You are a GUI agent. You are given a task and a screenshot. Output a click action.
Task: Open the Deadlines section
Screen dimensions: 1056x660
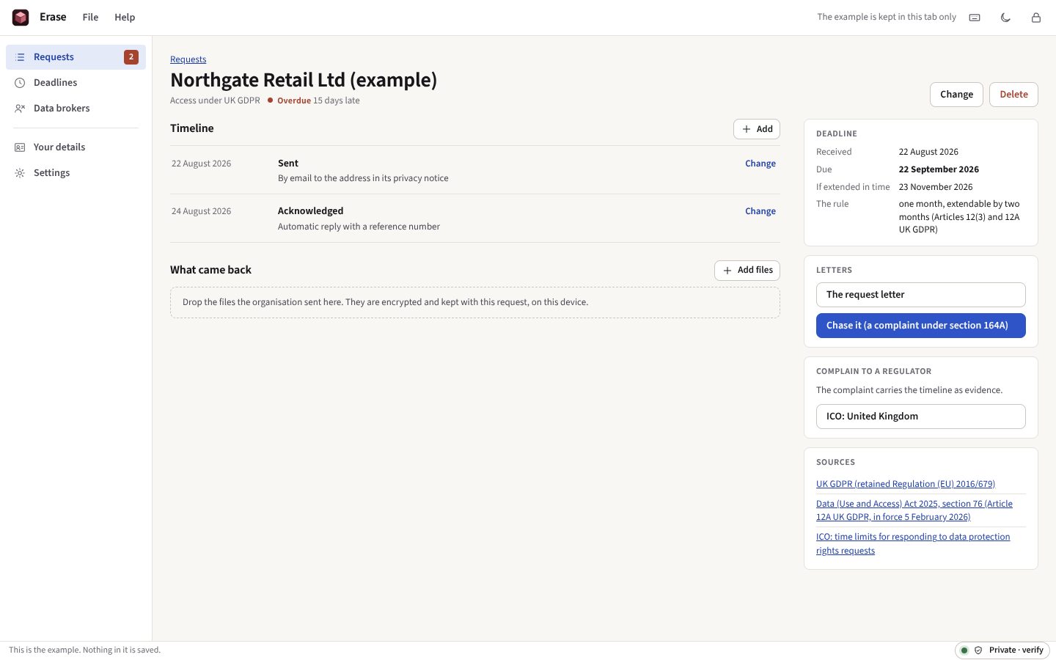click(x=76, y=83)
